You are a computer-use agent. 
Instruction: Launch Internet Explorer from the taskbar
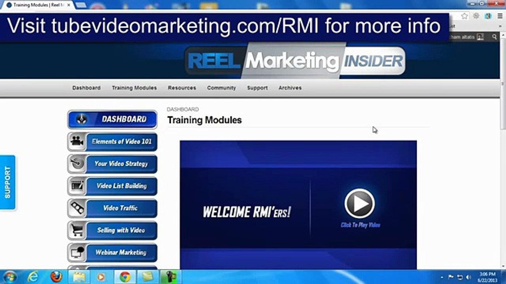pyautogui.click(x=33, y=277)
